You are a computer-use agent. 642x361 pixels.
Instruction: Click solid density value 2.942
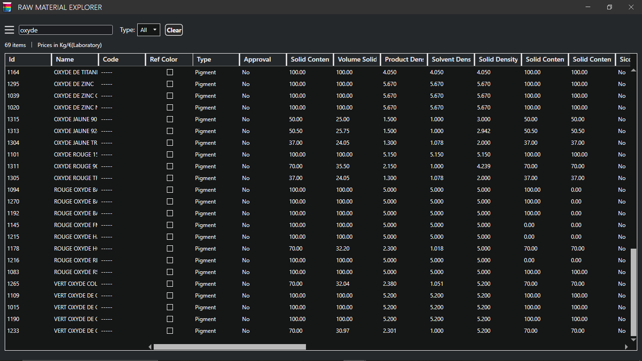click(x=484, y=131)
